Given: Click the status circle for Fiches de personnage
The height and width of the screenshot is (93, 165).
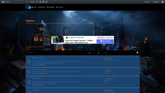Looking at the screenshot, I should pyautogui.click(x=29, y=72).
